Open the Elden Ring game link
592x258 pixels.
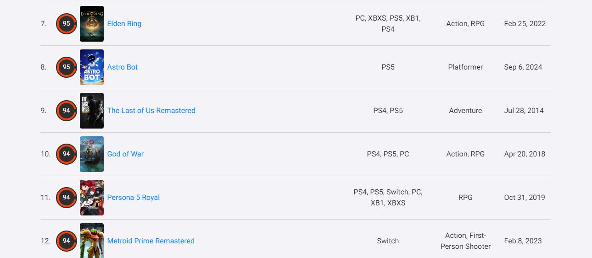tap(124, 24)
